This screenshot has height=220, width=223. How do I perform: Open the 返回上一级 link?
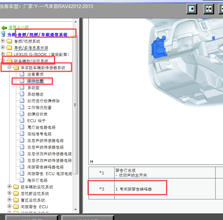pos(18,27)
